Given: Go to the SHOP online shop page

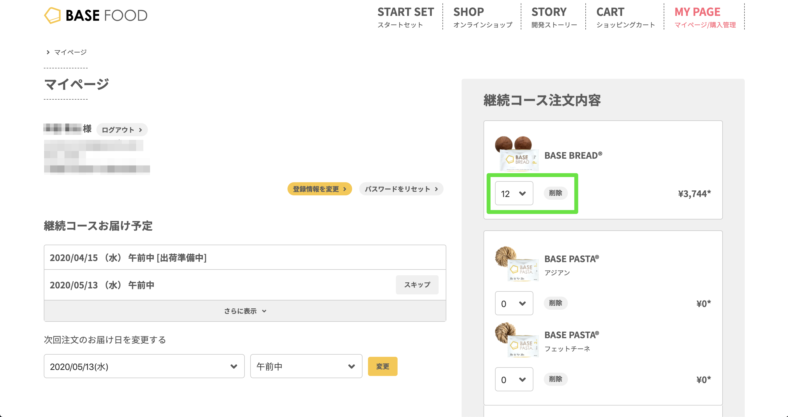Looking at the screenshot, I should tap(483, 17).
